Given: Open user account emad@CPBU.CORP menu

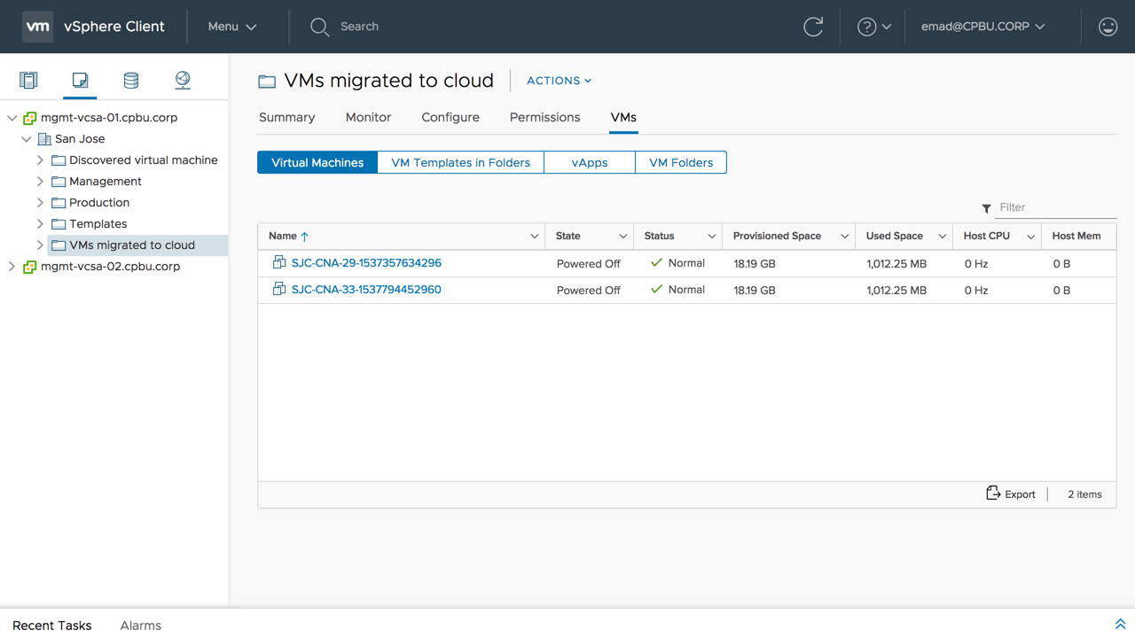Looking at the screenshot, I should pyautogui.click(x=982, y=27).
